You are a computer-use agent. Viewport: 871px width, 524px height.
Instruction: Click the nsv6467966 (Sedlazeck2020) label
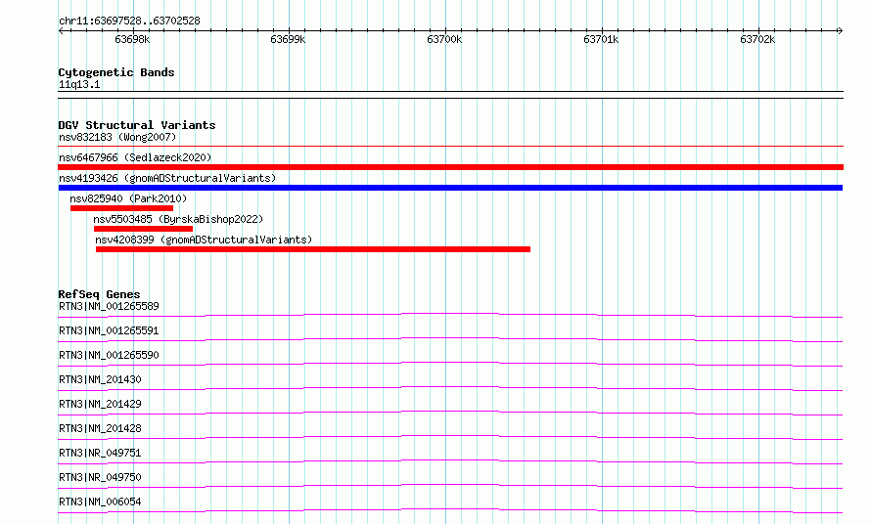point(135,157)
